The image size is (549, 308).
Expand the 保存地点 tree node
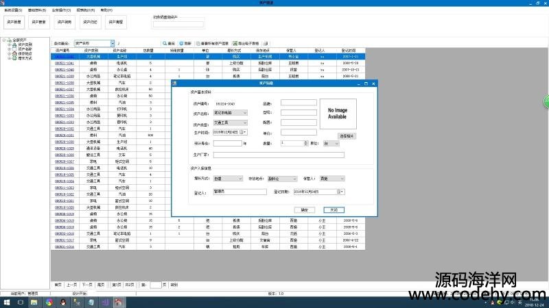pyautogui.click(x=9, y=54)
